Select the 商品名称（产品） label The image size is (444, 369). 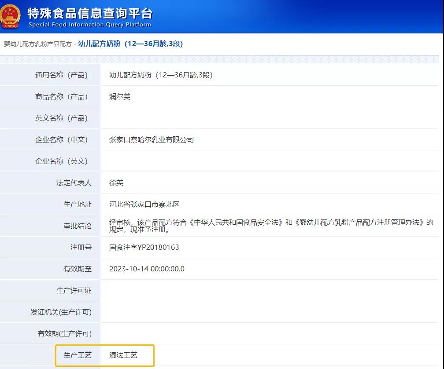click(62, 96)
